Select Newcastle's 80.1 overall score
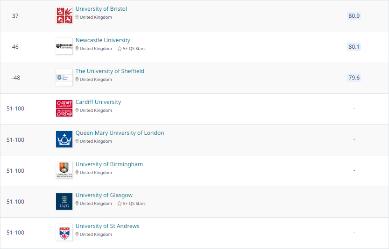This screenshot has width=389, height=249. coord(354,47)
